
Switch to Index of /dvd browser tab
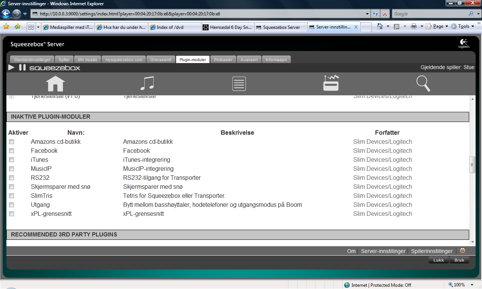pyautogui.click(x=174, y=27)
